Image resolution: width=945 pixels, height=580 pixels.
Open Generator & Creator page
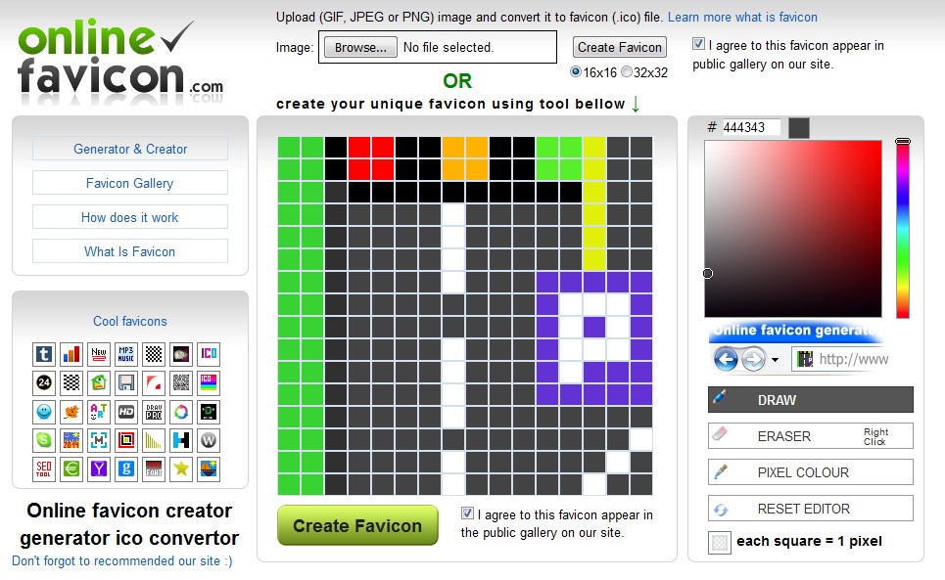[130, 148]
